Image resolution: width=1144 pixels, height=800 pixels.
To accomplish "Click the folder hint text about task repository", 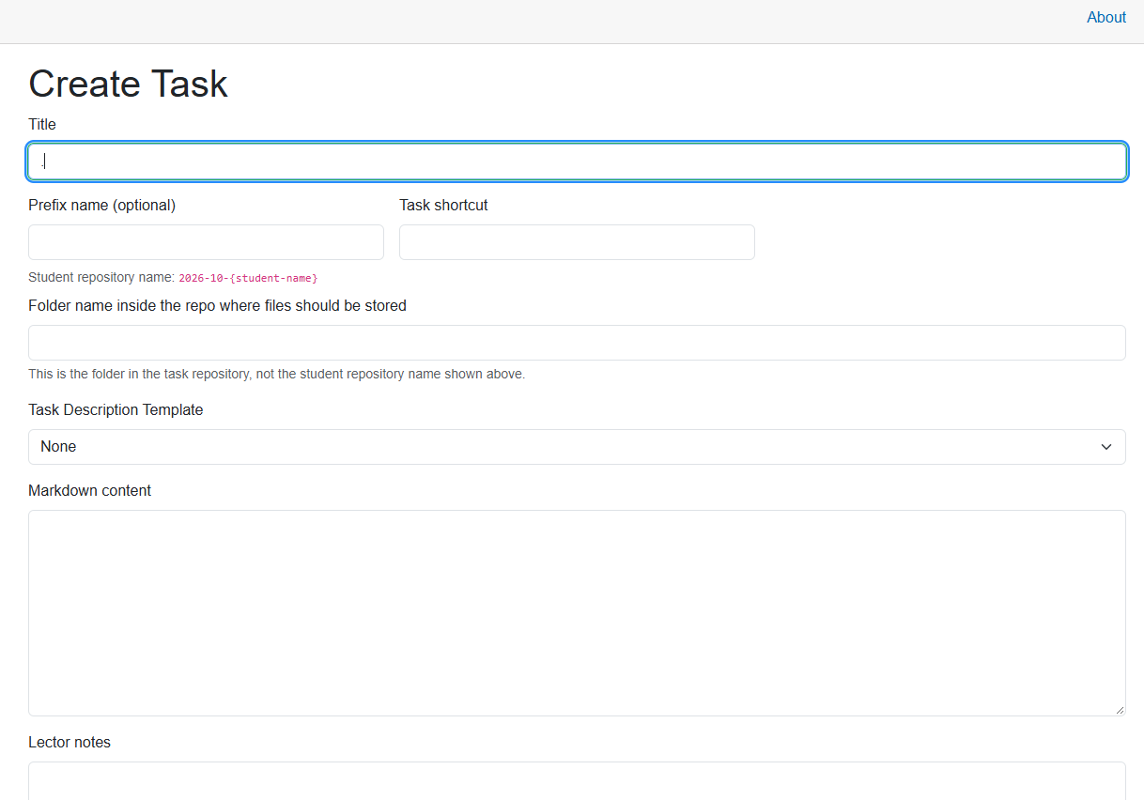I will 276,374.
